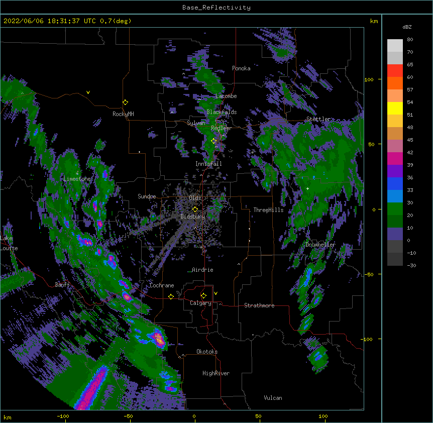Click the yellow diamond marker between Olds and Didsbury
Viewport: 433px width, 423px height.
click(195, 209)
